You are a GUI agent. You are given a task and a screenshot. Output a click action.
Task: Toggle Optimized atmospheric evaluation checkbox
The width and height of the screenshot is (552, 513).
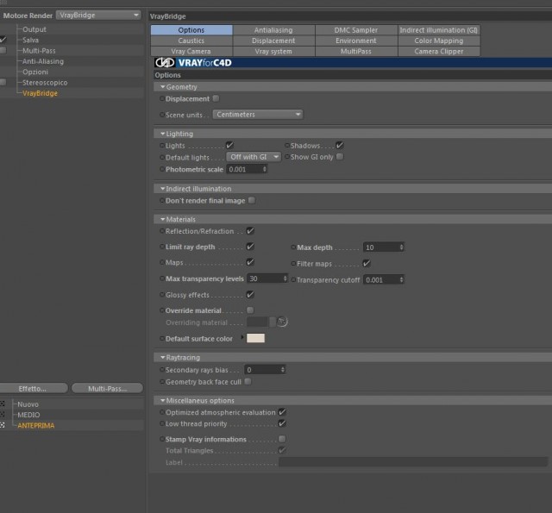(282, 412)
